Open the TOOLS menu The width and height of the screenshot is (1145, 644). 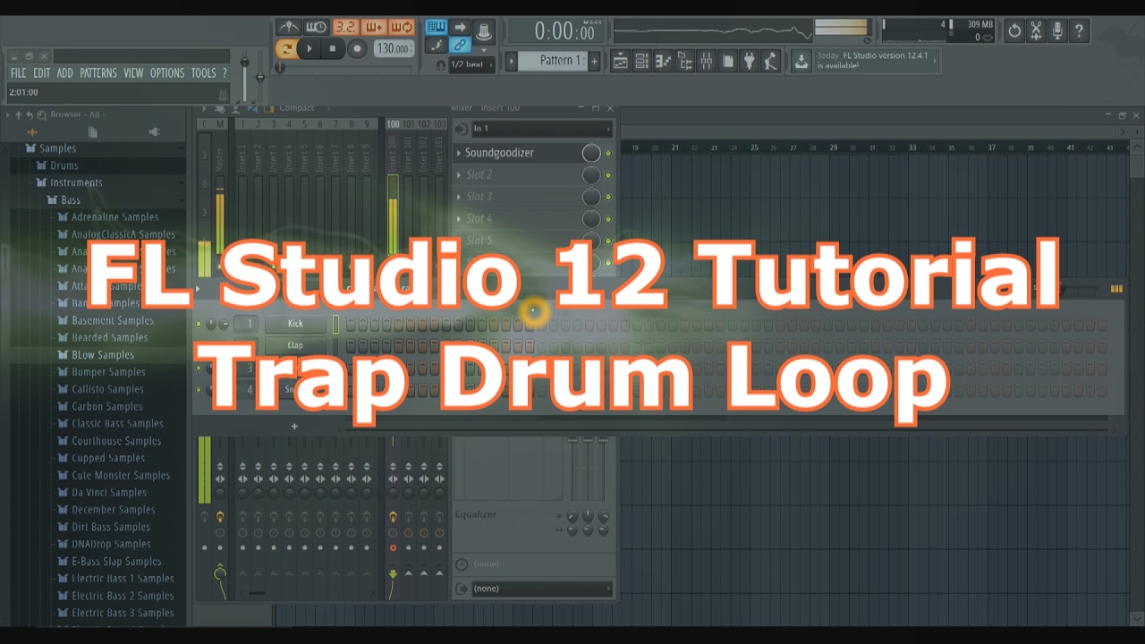click(203, 73)
